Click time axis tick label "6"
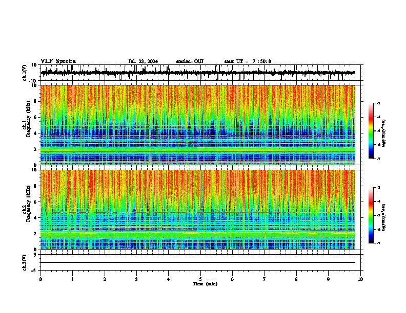Viewport: 406px width, 313px height. point(233,279)
